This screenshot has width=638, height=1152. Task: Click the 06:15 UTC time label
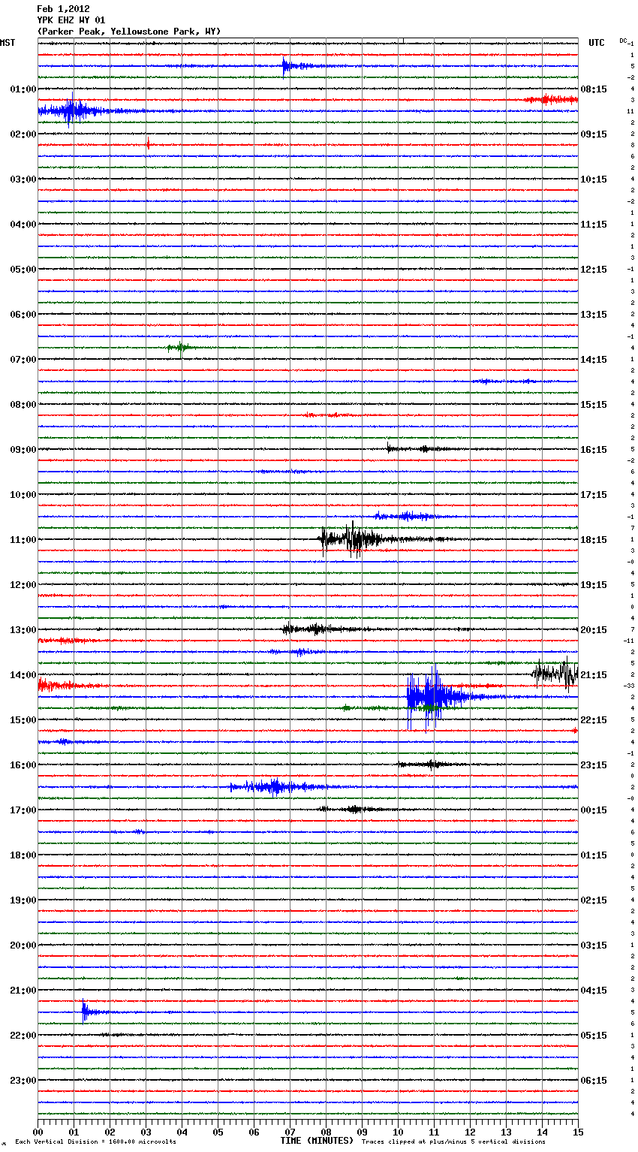pyautogui.click(x=594, y=1081)
